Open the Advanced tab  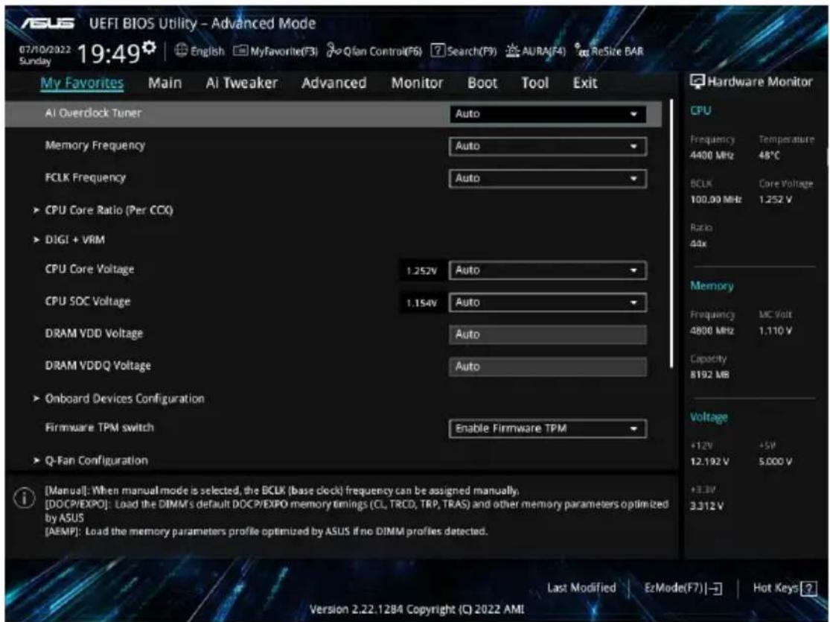(333, 83)
